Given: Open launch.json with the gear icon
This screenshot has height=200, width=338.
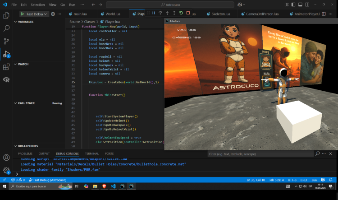Looking at the screenshot, I should click(53, 14).
